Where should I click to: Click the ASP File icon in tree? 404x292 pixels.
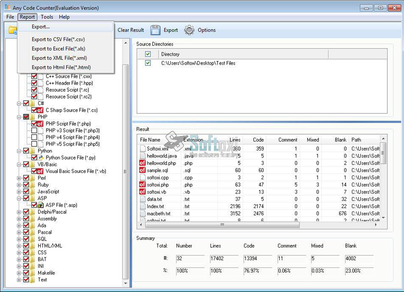(x=41, y=205)
